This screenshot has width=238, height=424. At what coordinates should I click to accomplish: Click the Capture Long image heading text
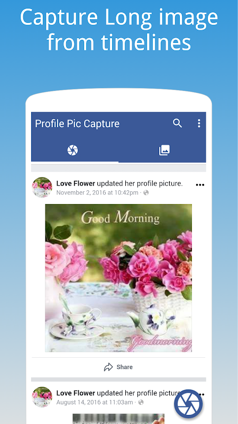119,30
